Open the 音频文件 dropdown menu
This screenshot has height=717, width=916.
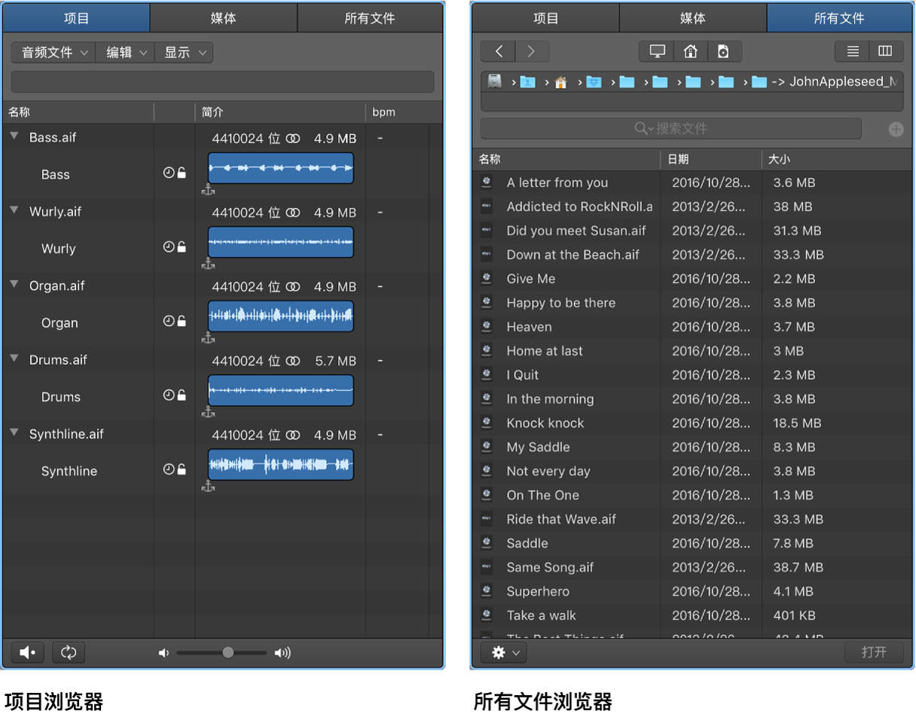[52, 52]
